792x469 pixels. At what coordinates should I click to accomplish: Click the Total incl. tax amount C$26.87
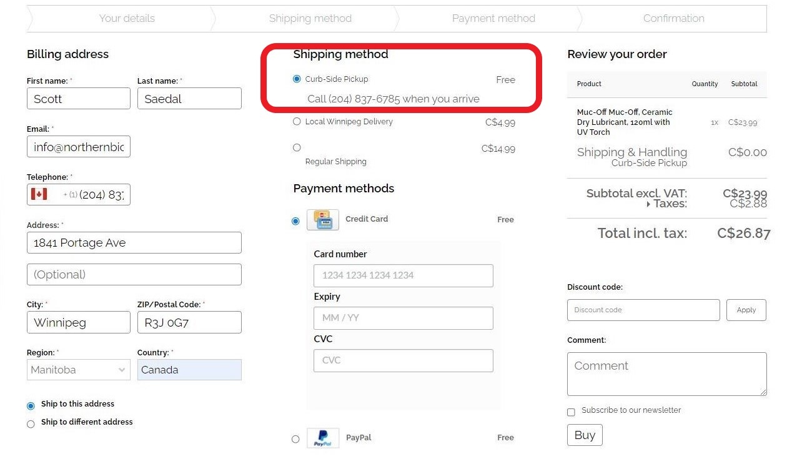tap(744, 234)
